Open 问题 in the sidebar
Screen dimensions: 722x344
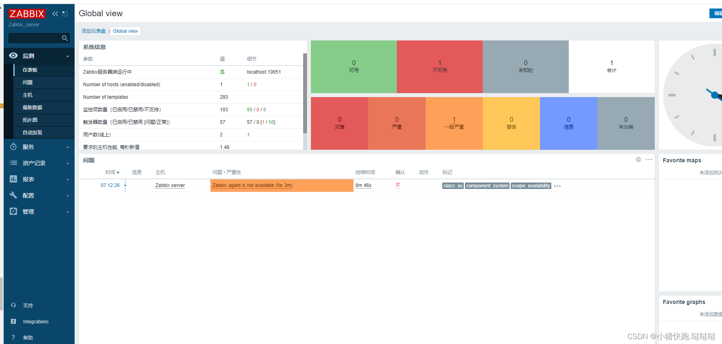[x=44, y=83]
